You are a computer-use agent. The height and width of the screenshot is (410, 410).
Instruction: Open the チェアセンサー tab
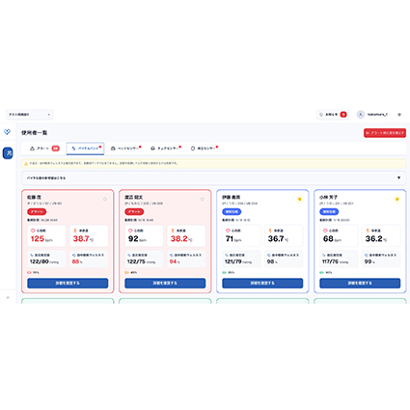coord(166,149)
